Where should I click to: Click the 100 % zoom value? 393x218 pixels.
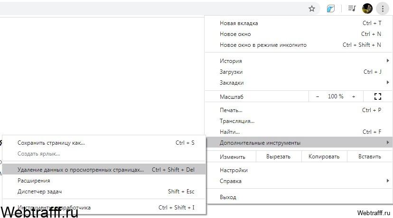336,96
